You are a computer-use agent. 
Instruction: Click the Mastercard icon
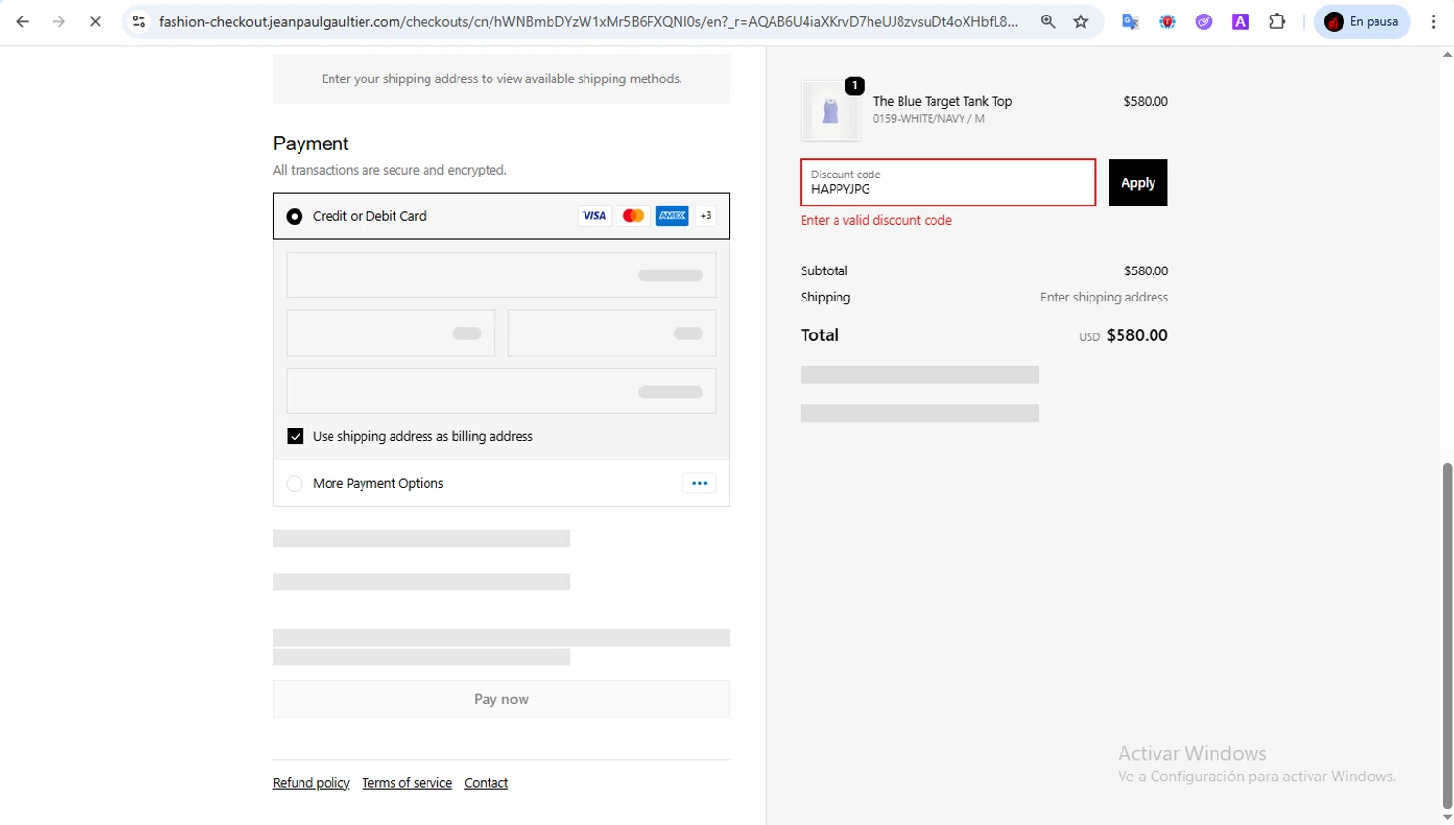[633, 216]
